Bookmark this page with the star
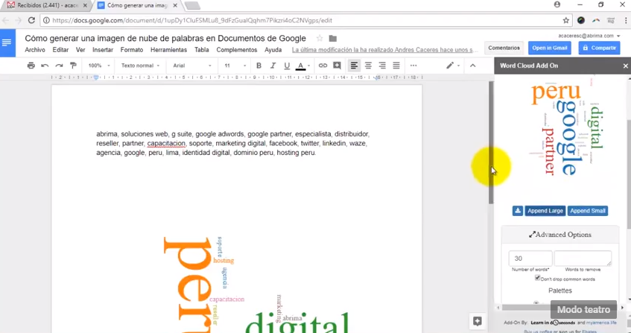Viewport: 631px width, 333px height. tap(565, 21)
